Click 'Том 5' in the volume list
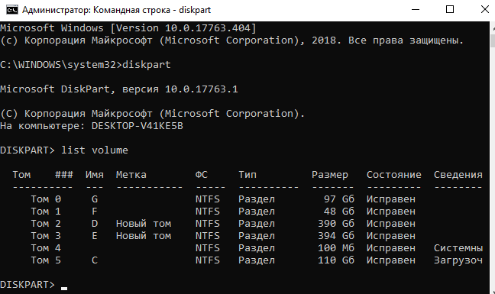 click(x=46, y=260)
